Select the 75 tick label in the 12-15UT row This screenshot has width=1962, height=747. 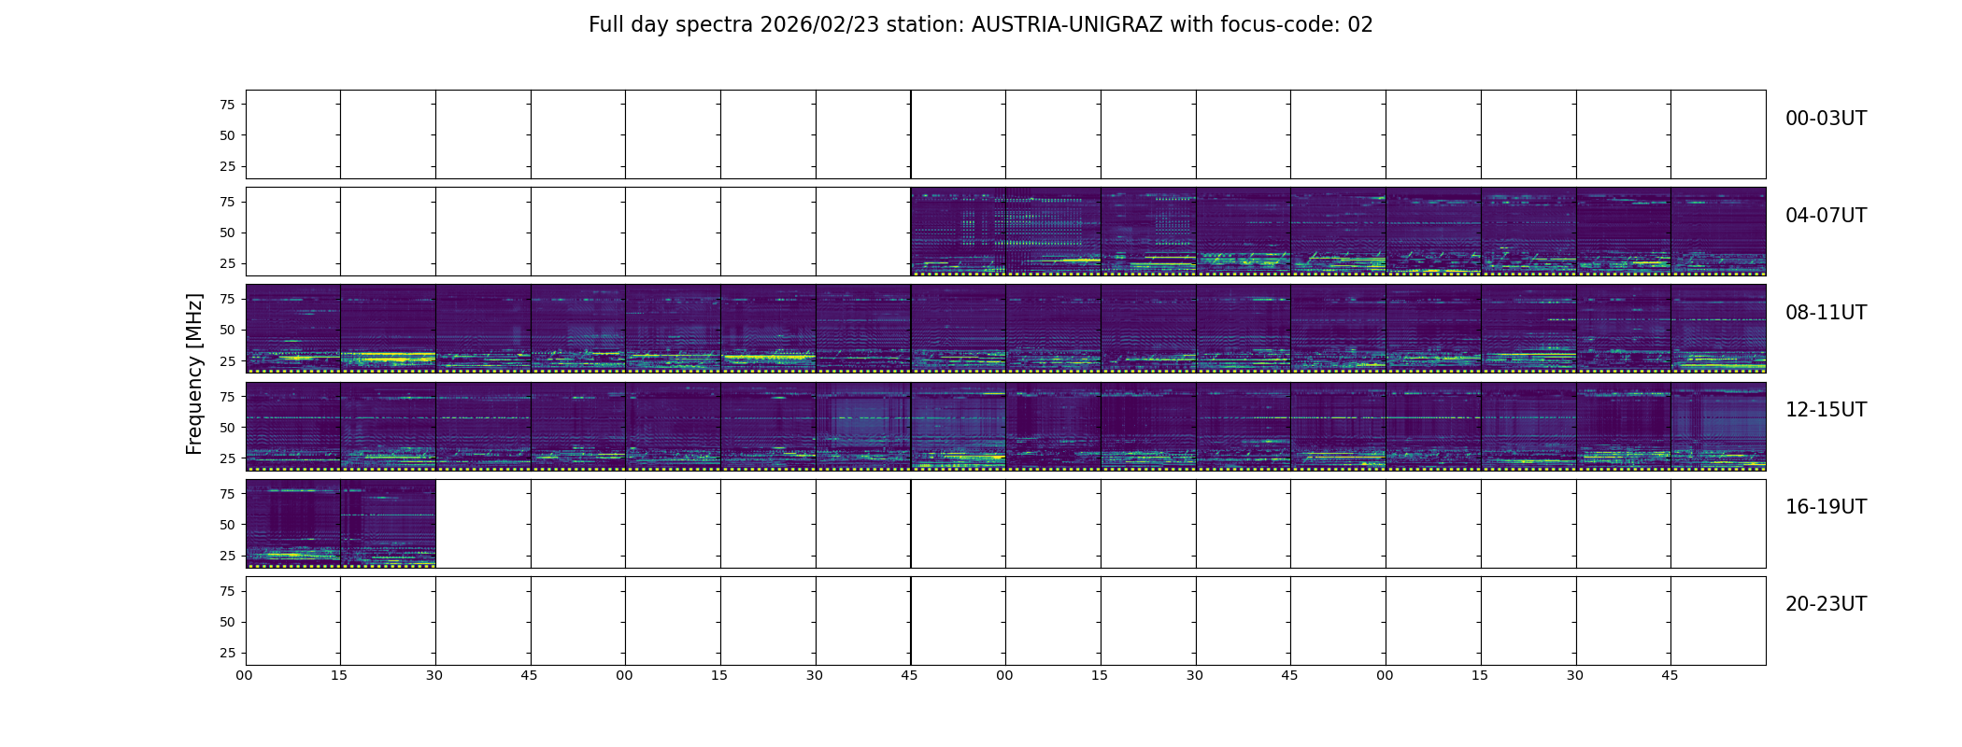[x=227, y=396]
